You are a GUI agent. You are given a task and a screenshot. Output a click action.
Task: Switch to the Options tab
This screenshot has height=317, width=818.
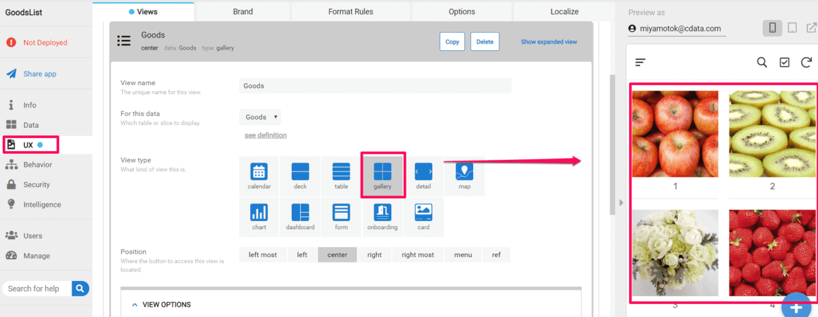(462, 12)
